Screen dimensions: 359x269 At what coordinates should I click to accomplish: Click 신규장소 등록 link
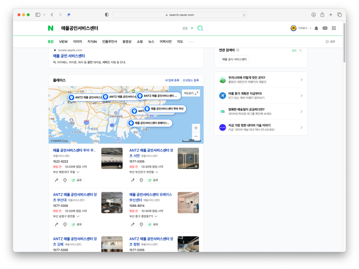(x=191, y=80)
